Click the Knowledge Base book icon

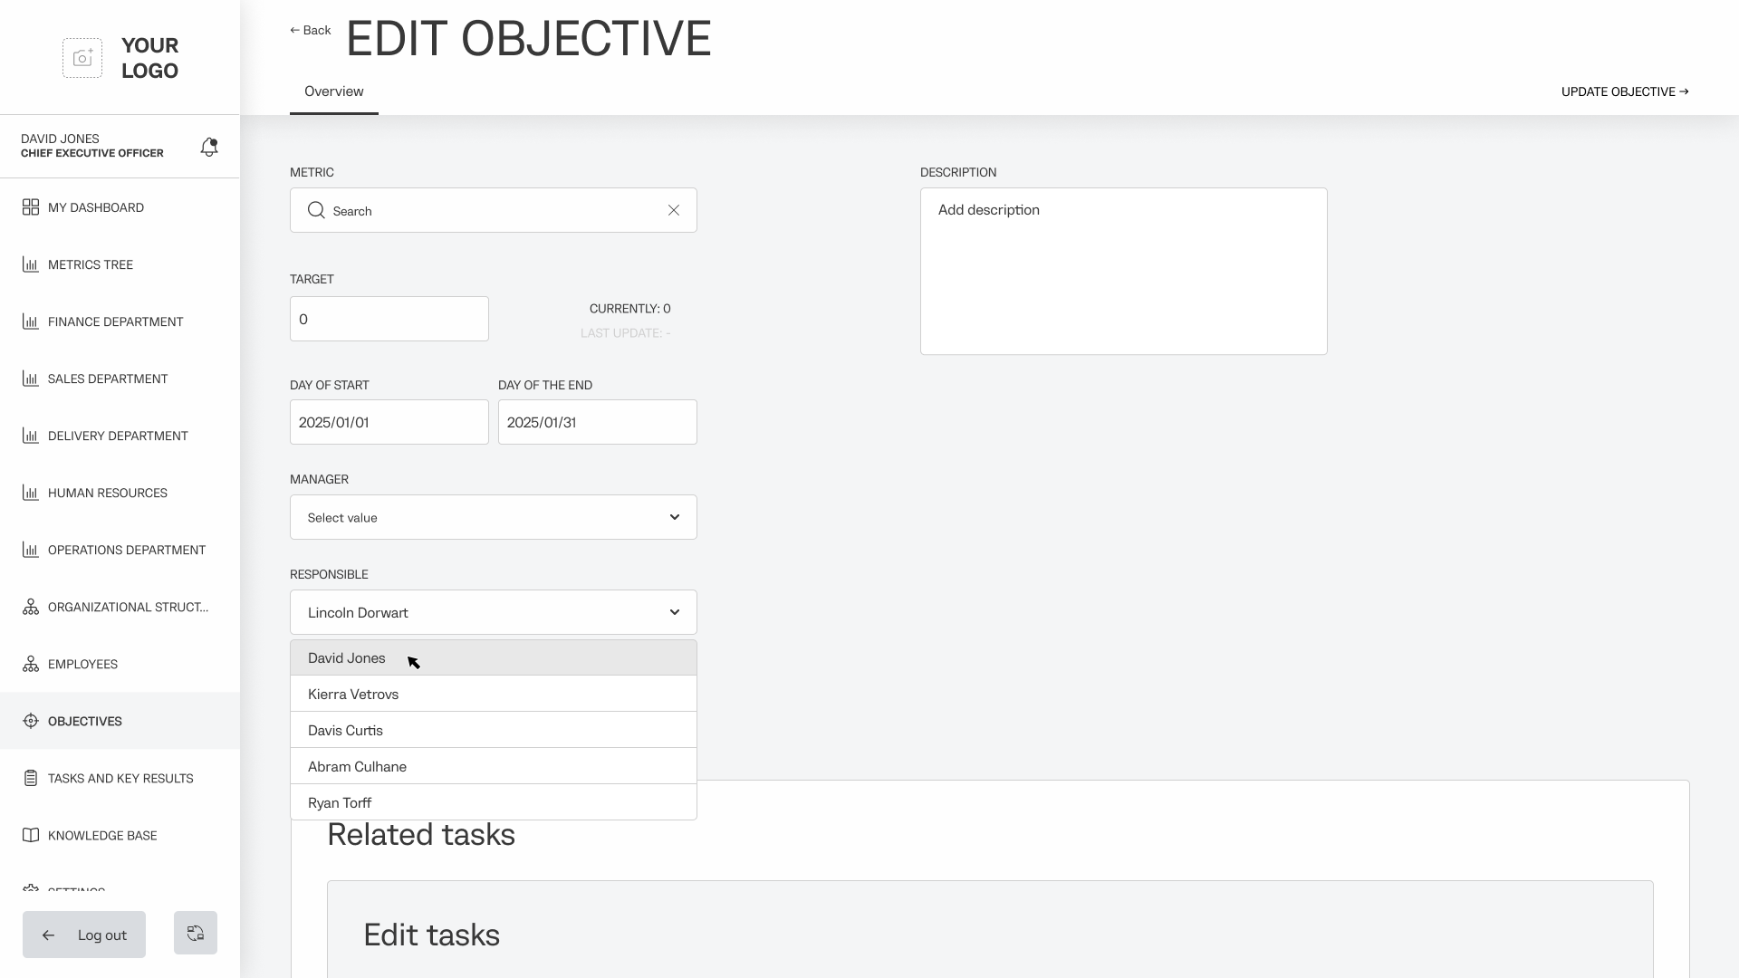pos(31,835)
